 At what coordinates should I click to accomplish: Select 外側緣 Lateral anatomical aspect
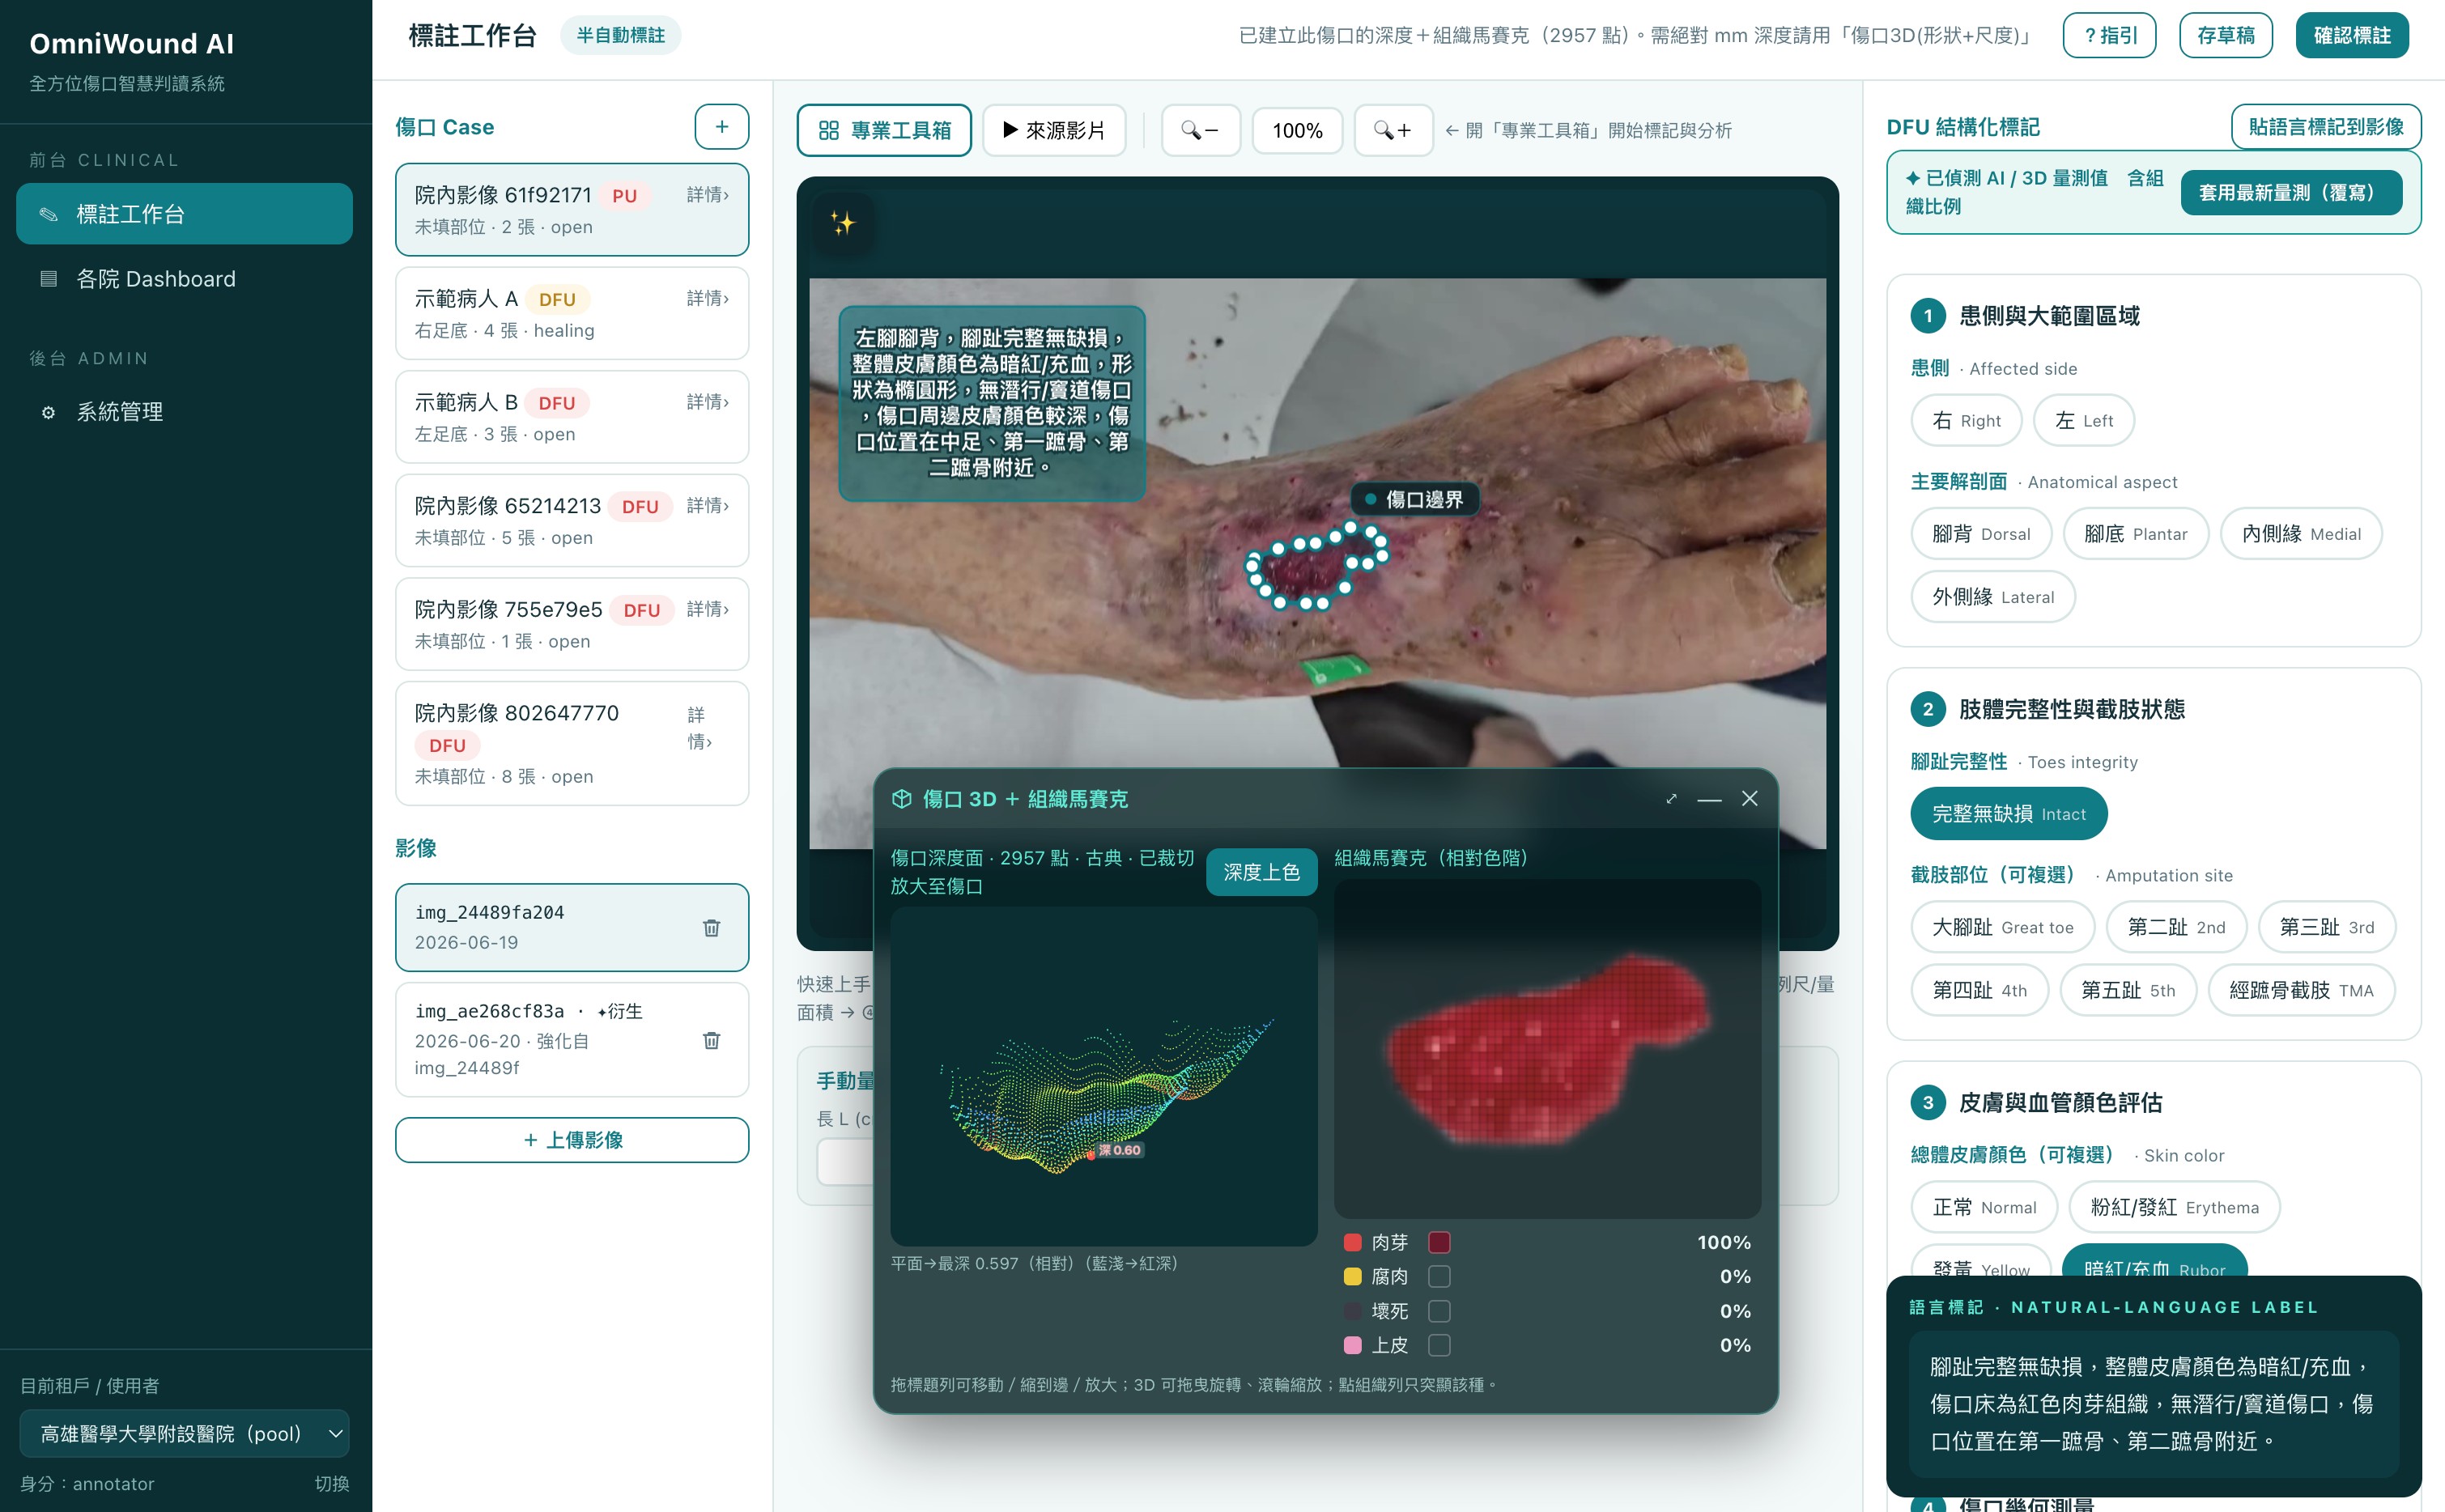click(1993, 597)
